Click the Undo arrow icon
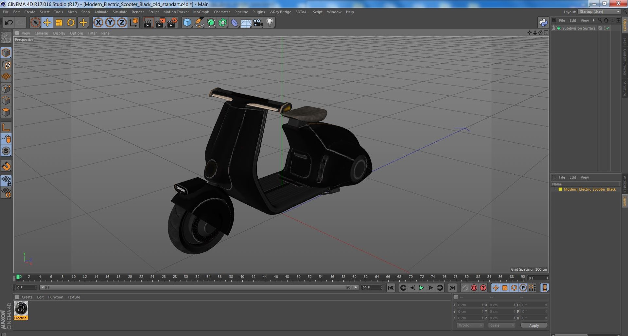The image size is (628, 336). pos(9,23)
